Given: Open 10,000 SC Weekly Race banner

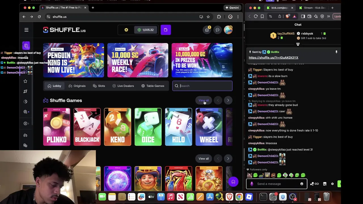Looking at the screenshot, I should point(138,60).
